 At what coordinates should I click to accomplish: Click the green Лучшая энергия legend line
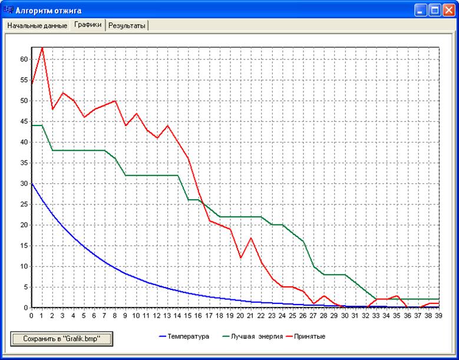tap(226, 336)
